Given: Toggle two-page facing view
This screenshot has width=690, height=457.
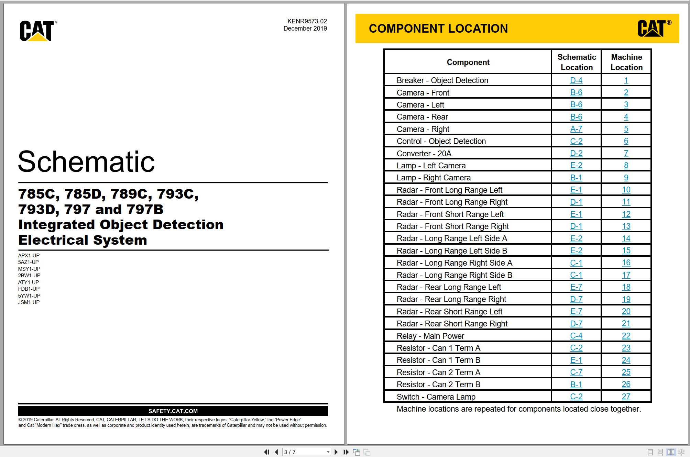Looking at the screenshot, I should [671, 452].
